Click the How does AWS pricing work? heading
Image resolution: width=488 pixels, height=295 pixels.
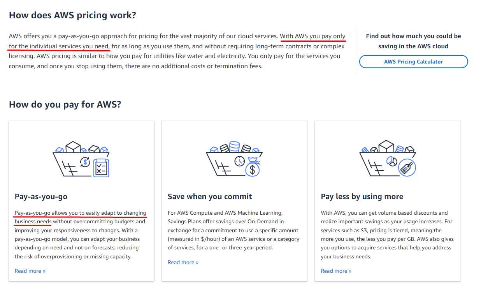click(72, 15)
